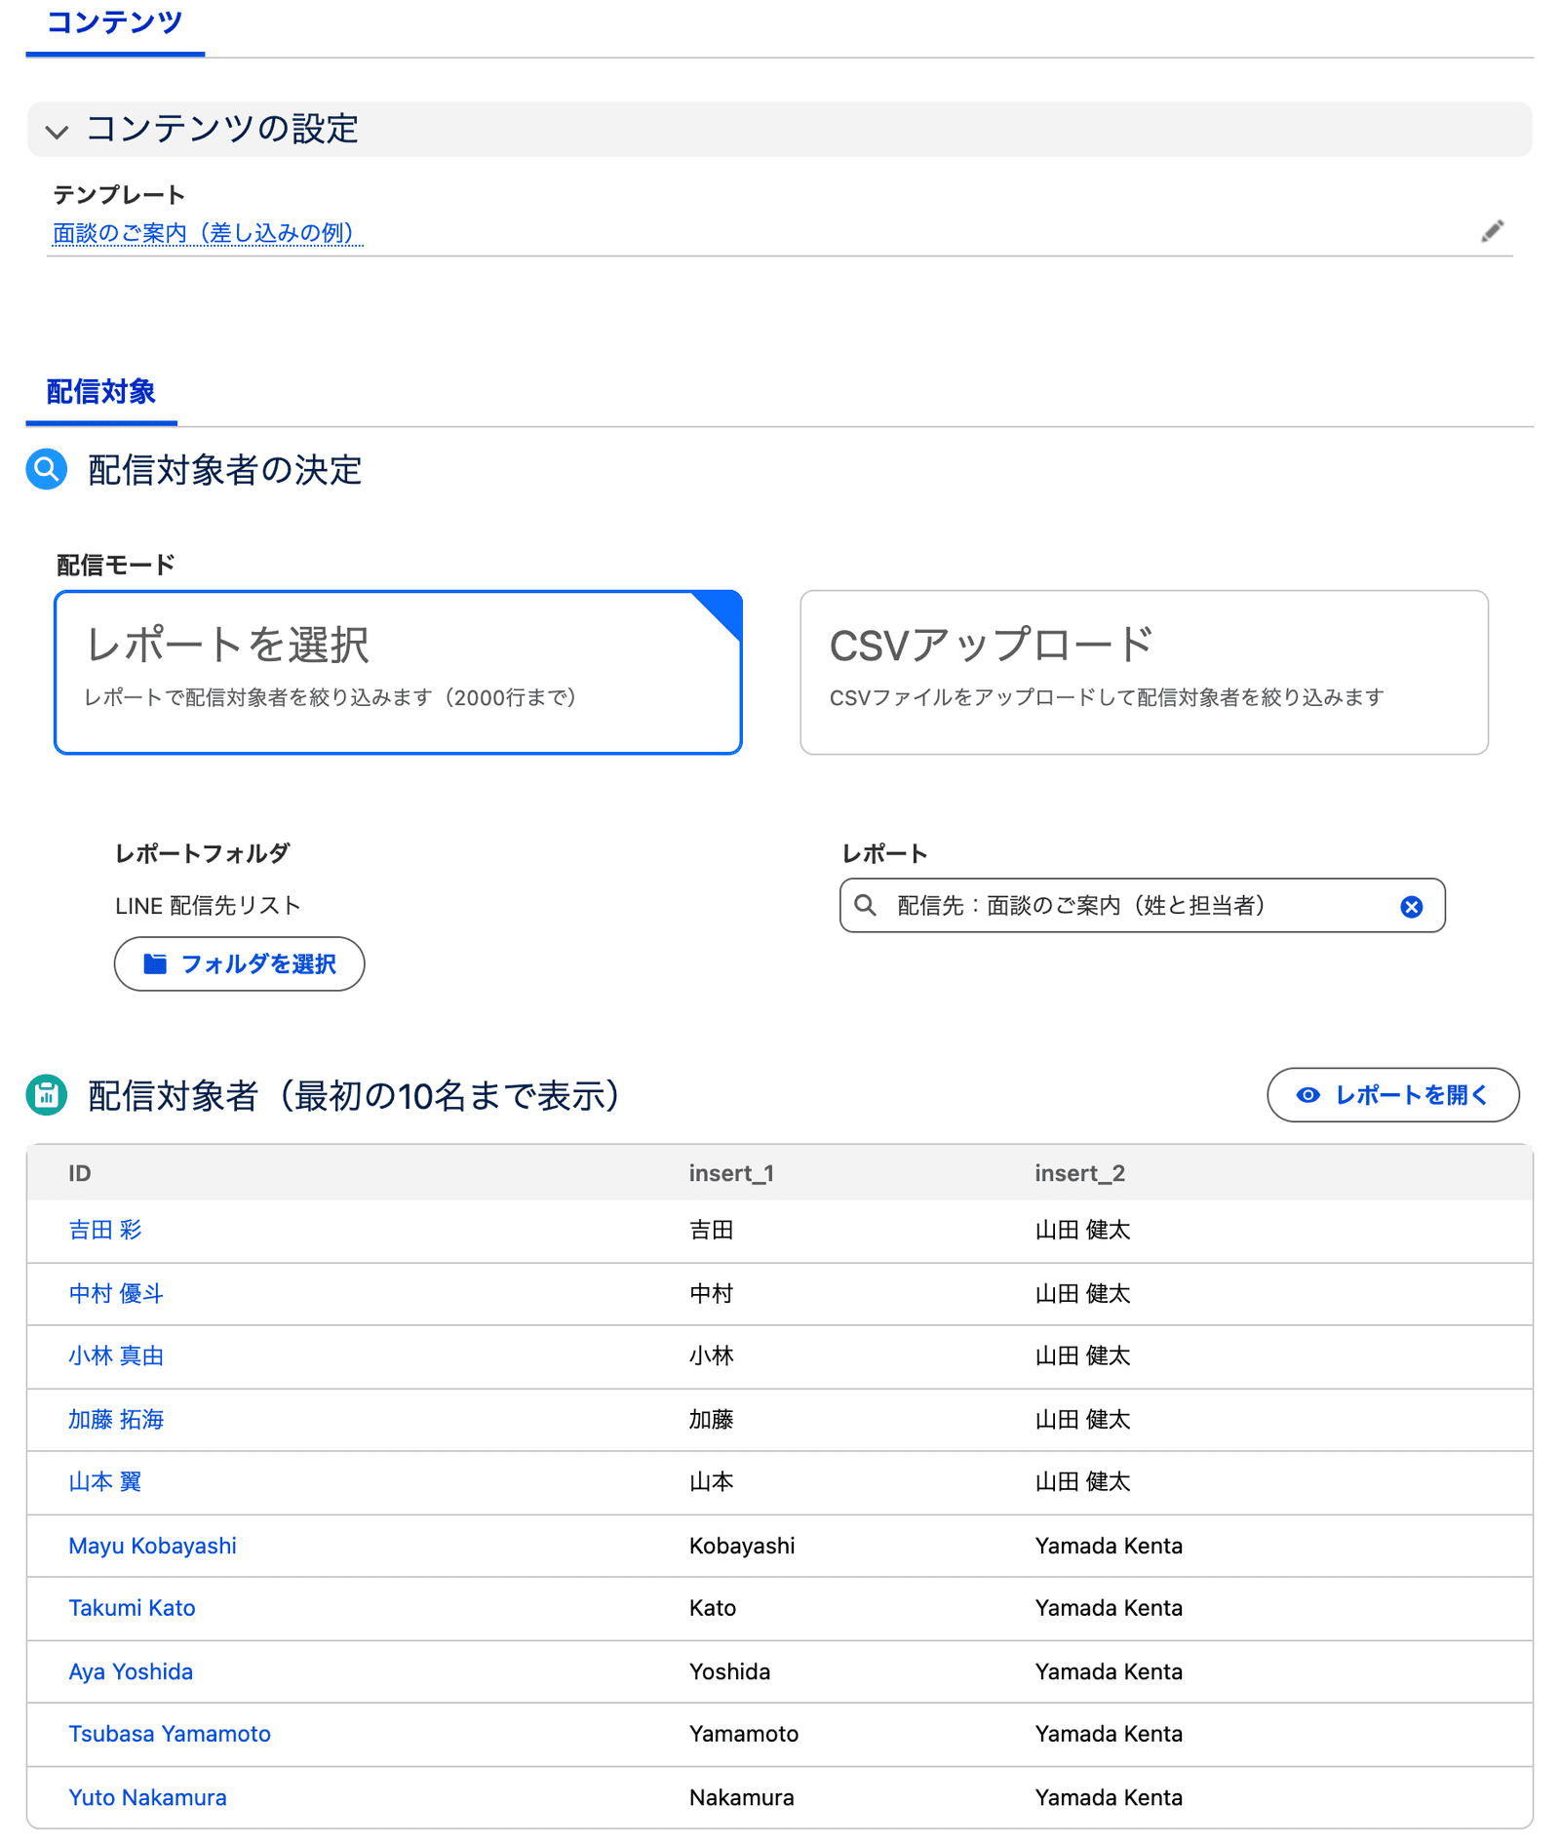Click the レポート search input field
Viewport: 1560px width, 1845px height.
pyautogui.click(x=1142, y=906)
